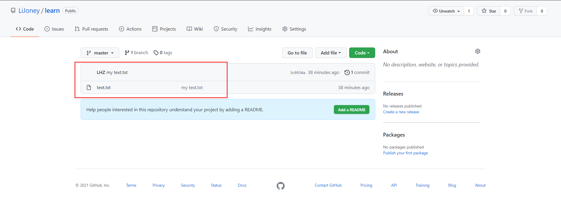Click the Fork button
This screenshot has width=561, height=198.
pos(525,11)
